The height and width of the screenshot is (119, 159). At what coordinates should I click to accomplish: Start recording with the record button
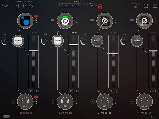[x=31, y=6]
